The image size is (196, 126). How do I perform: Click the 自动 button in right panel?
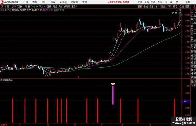click(x=193, y=81)
